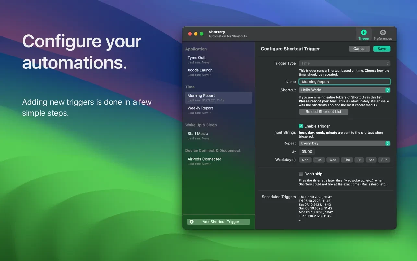Click the Trigger lightning bolt icon
Screen dimensions: 417x261
(x=363, y=32)
